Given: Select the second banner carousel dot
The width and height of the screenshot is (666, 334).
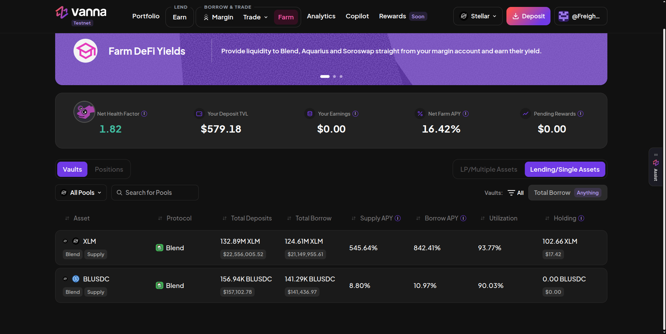Looking at the screenshot, I should point(334,76).
